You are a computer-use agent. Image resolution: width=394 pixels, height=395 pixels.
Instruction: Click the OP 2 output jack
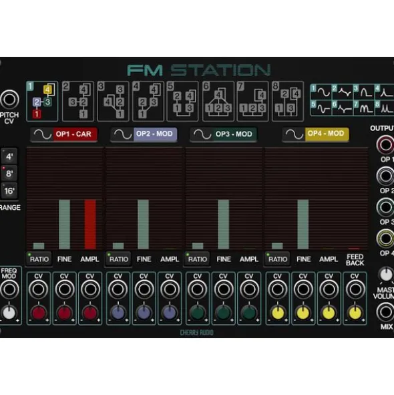coord(385,176)
